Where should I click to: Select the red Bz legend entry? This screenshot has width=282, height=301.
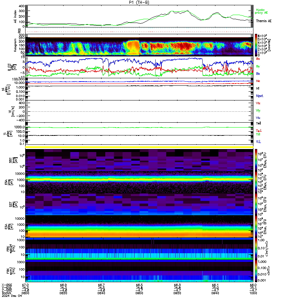258,59
